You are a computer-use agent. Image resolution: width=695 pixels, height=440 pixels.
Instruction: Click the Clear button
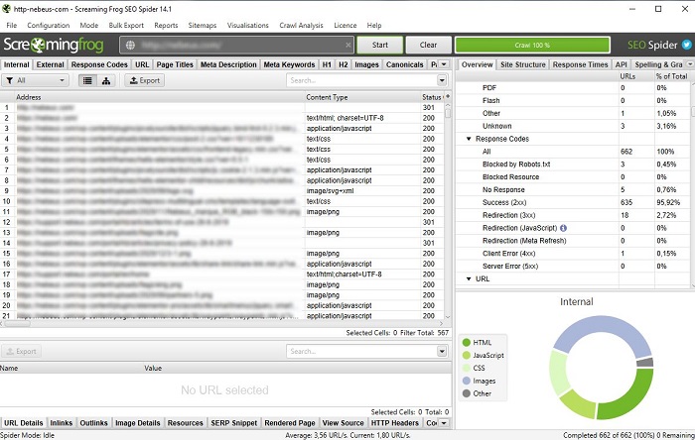428,45
